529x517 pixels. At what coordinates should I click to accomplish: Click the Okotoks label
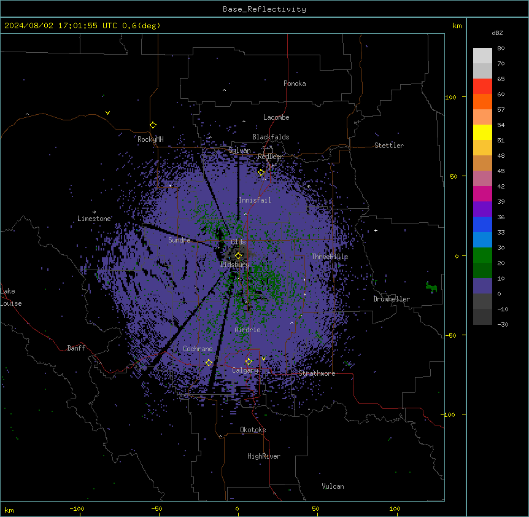pos(253,430)
